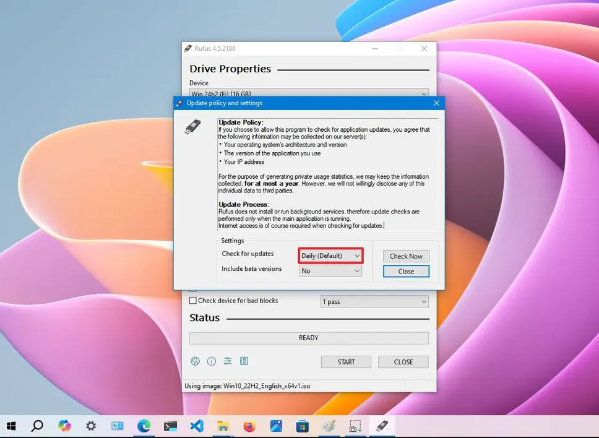The width and height of the screenshot is (599, 438).
Task: Open the Rufus About info icon
Action: point(212,361)
